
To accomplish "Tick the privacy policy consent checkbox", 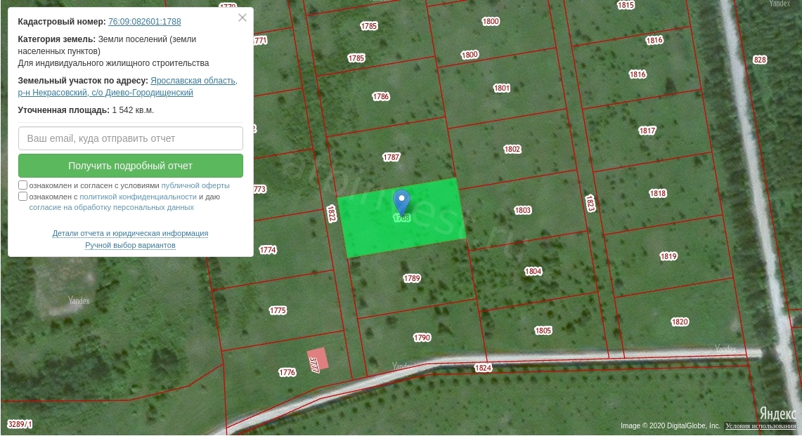I will pos(23,197).
